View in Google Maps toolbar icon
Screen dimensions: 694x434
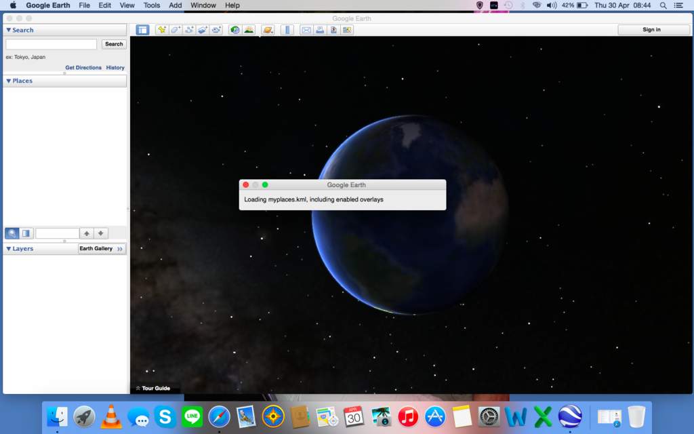tap(347, 30)
